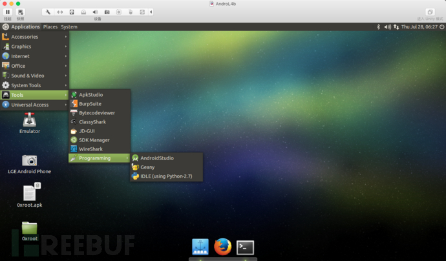
Task: Pause the virtual machine with suspend button
Action: point(8,12)
